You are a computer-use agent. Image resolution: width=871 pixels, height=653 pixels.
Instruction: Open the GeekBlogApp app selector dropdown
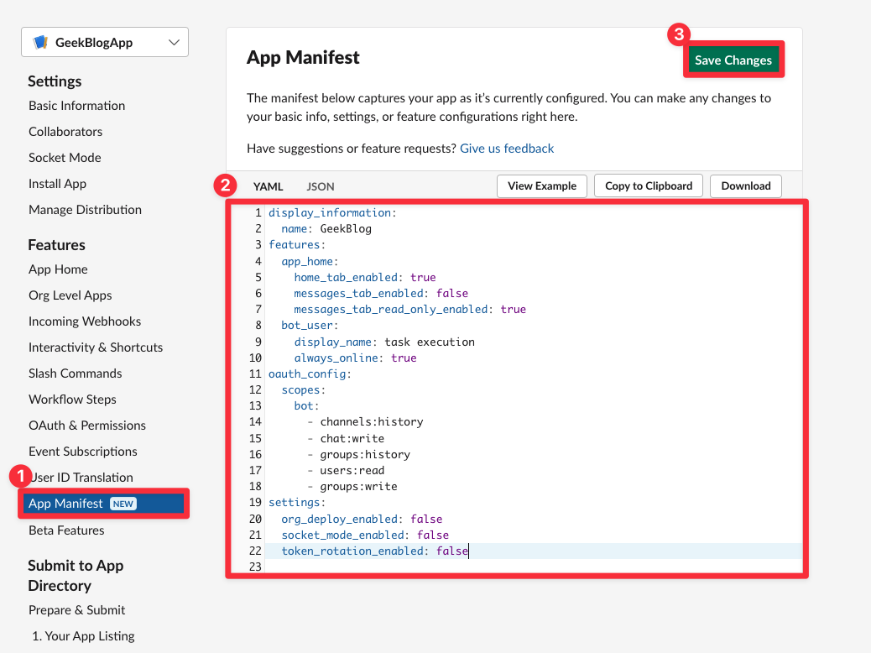pyautogui.click(x=105, y=42)
